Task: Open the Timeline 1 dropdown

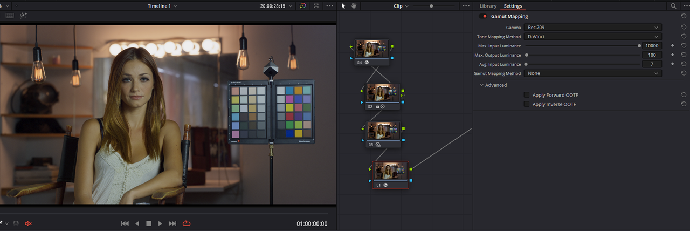Action: click(162, 6)
